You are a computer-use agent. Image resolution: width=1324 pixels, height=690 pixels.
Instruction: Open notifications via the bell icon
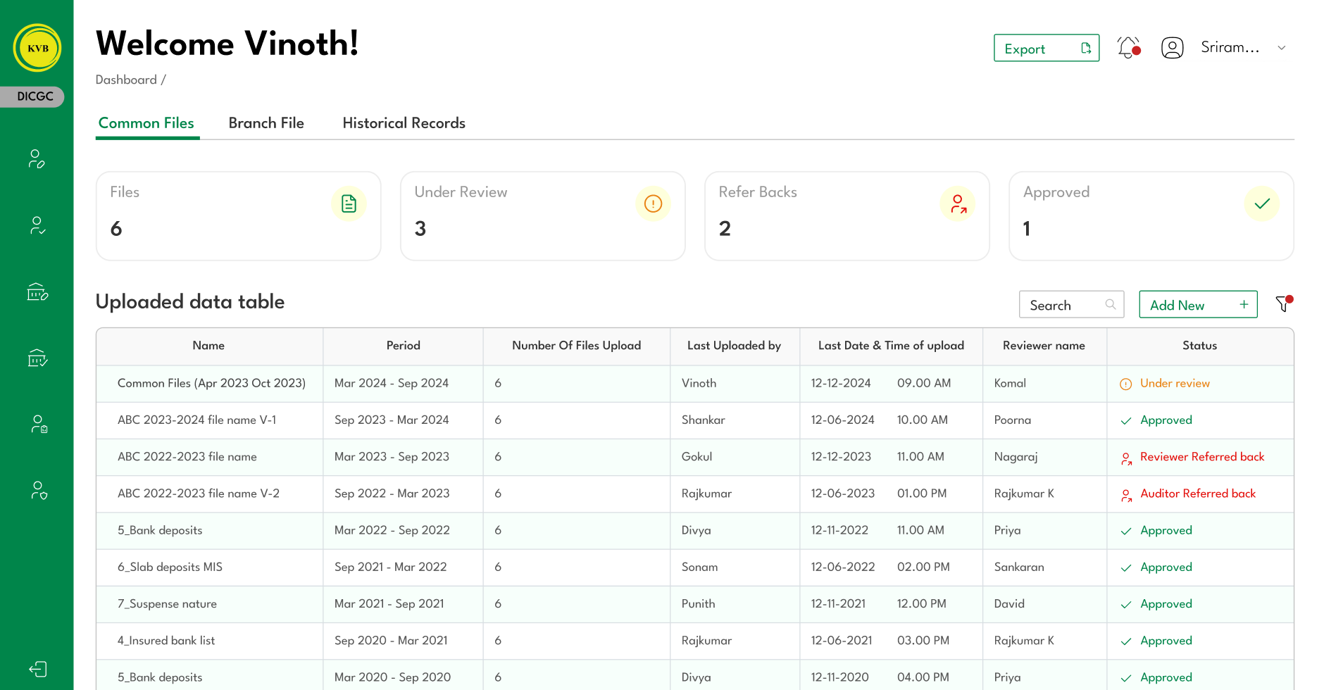[x=1127, y=46]
